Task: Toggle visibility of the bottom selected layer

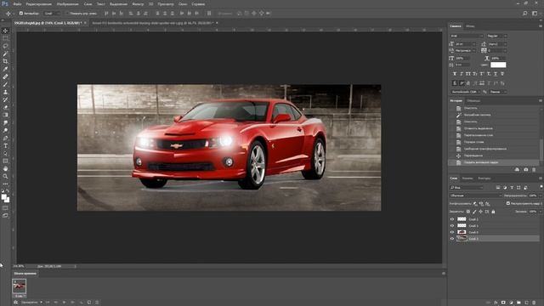Action: point(452,239)
